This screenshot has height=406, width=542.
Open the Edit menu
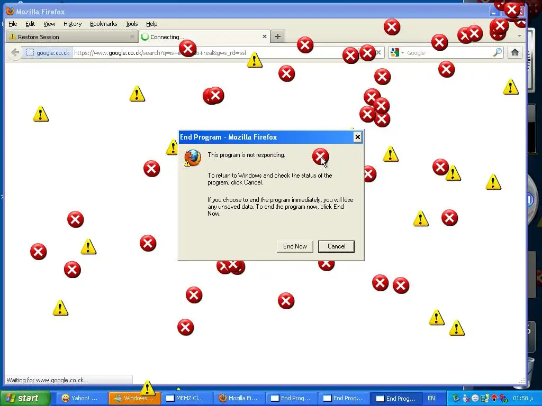[30, 24]
